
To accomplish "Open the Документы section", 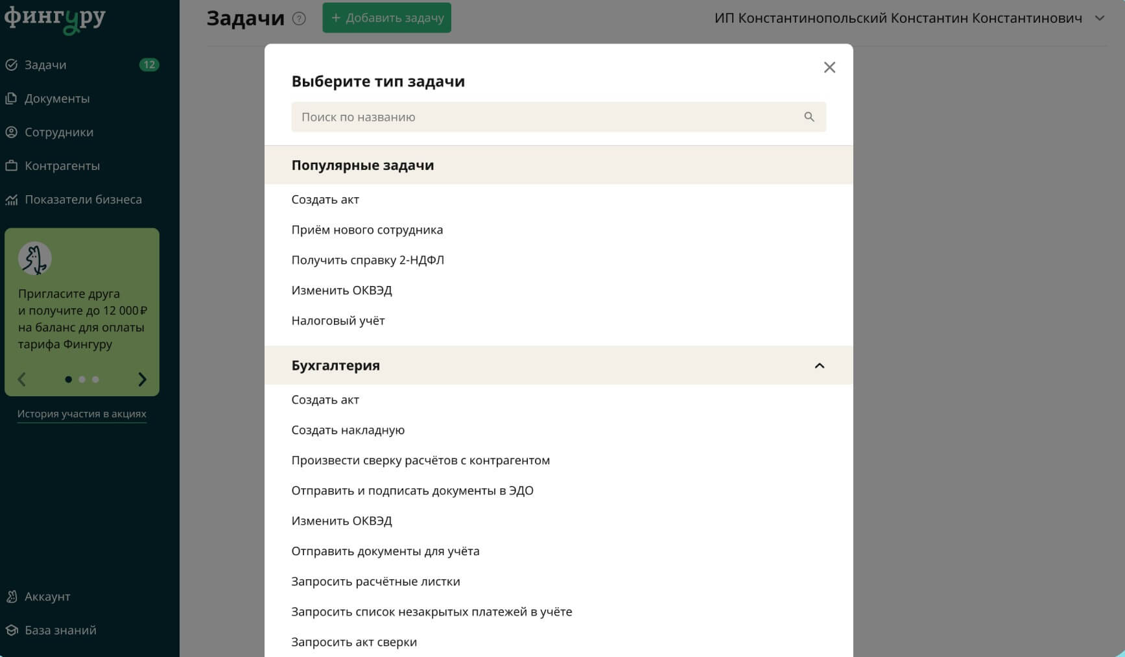I will pyautogui.click(x=57, y=99).
